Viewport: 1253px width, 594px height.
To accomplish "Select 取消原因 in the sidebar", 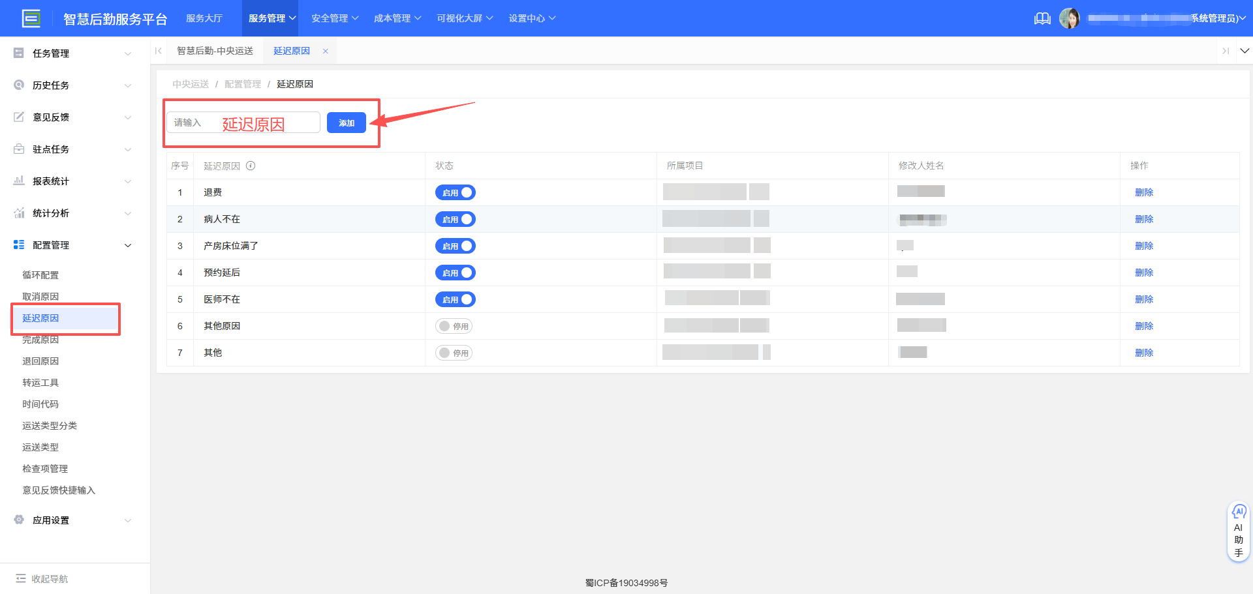I will pyautogui.click(x=40, y=297).
